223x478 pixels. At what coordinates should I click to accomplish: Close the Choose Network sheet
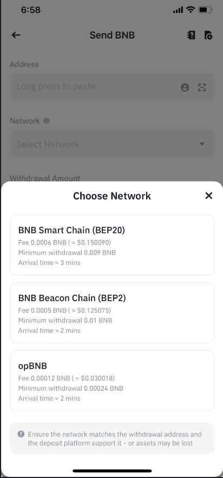(x=209, y=196)
